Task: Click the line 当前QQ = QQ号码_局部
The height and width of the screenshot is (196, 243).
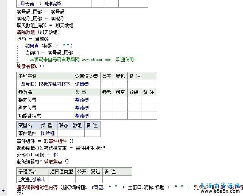Action: (49, 53)
